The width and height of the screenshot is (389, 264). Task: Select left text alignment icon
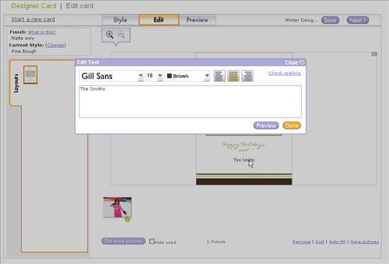pos(220,76)
